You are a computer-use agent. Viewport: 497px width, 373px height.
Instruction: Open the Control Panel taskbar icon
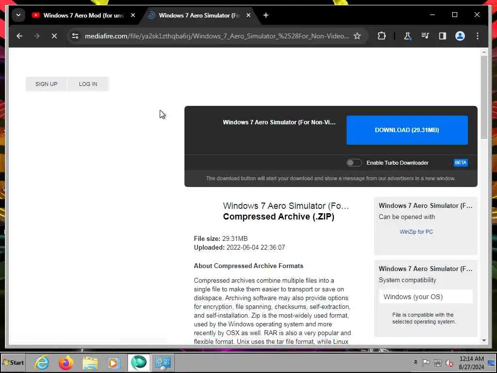click(163, 362)
